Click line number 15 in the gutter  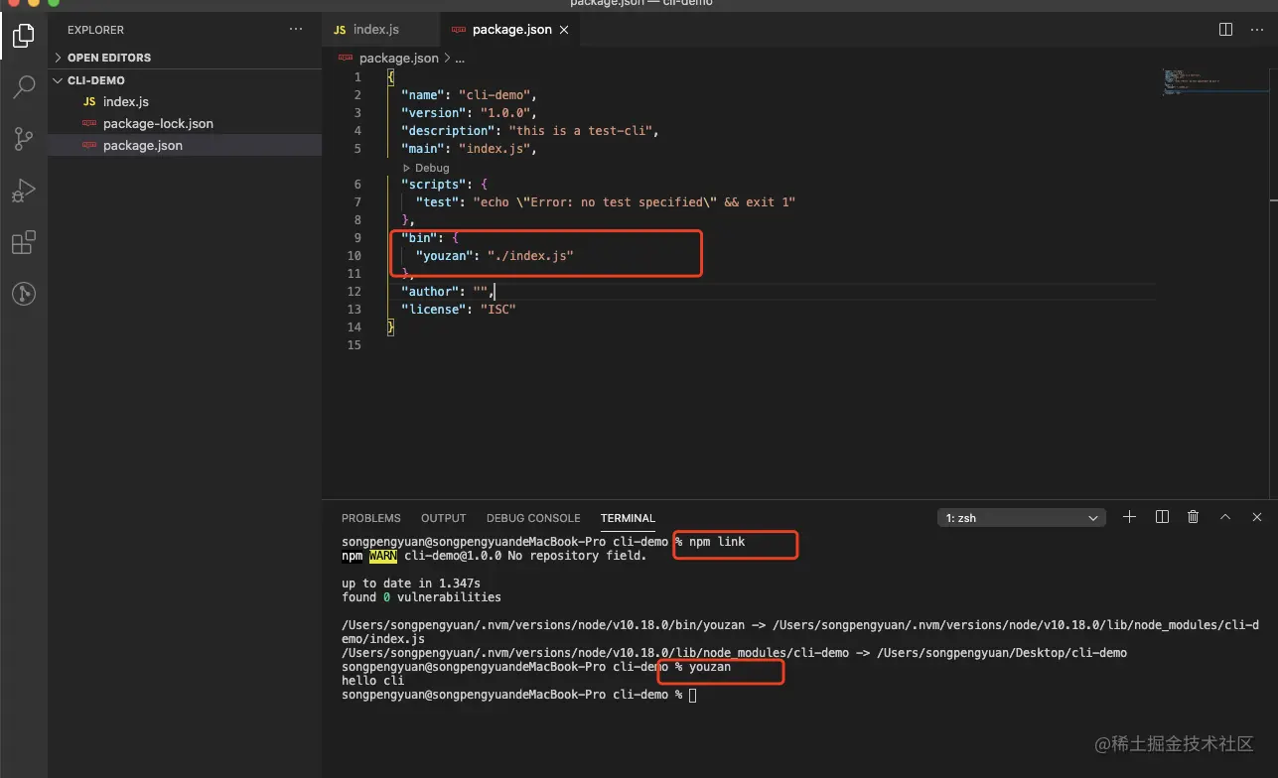pyautogui.click(x=355, y=345)
